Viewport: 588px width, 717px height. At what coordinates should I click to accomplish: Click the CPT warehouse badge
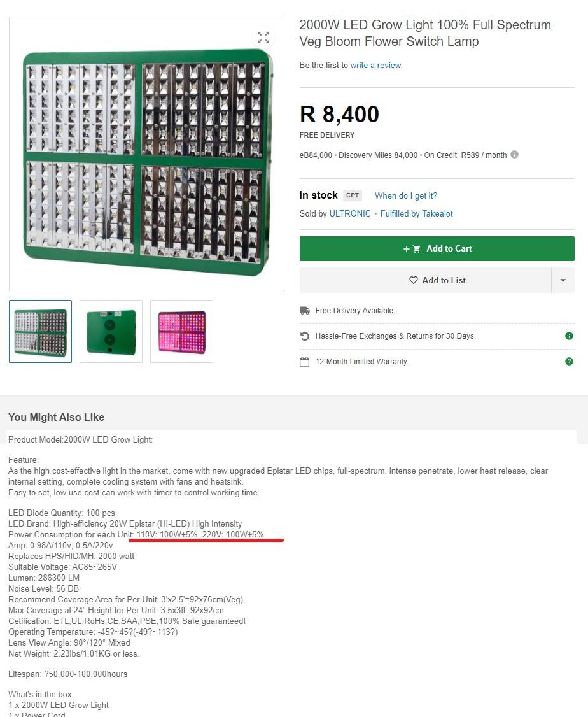pos(353,195)
